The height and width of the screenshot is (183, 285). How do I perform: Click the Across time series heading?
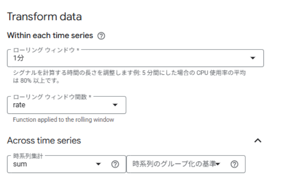pyautogui.click(x=44, y=141)
